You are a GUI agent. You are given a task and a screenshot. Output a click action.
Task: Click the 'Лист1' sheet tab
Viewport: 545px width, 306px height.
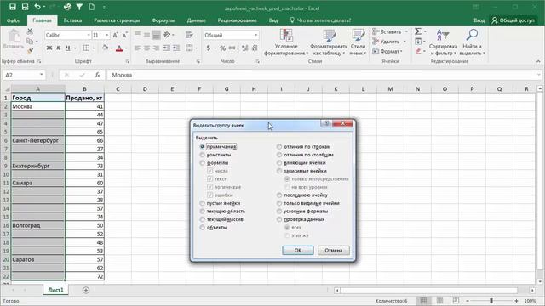pyautogui.click(x=55, y=290)
